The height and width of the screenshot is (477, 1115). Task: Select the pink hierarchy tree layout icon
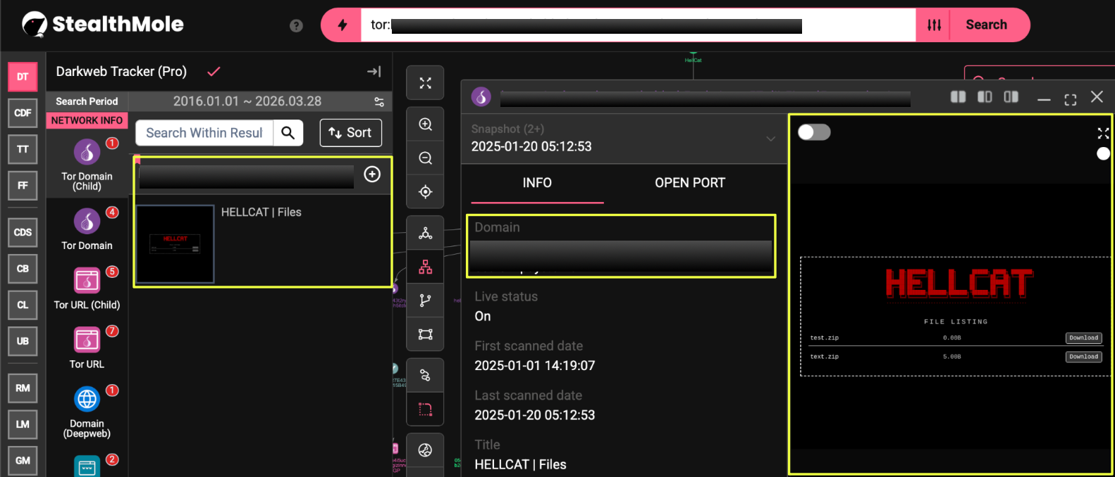pyautogui.click(x=425, y=267)
